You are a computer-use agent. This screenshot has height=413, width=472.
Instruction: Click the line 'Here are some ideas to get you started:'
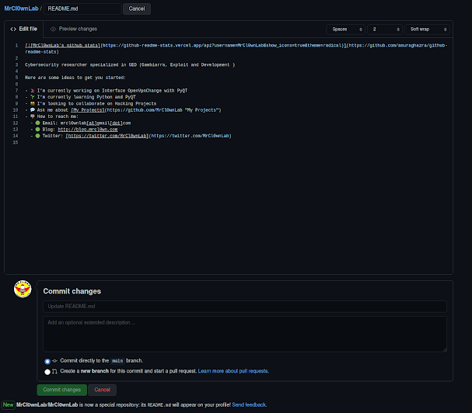click(75, 78)
